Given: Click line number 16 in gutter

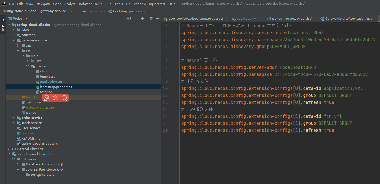Looking at the screenshot, I should 165,130.
